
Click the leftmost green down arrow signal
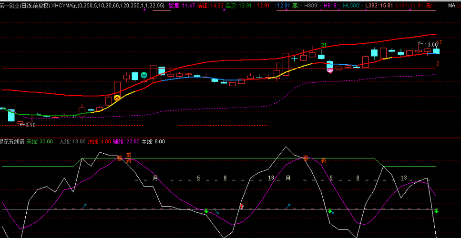pos(206,211)
